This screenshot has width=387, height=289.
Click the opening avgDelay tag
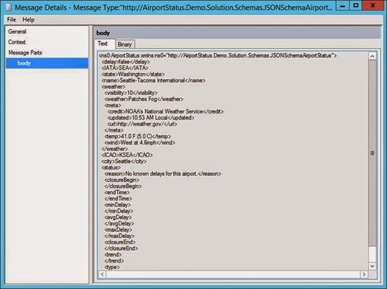click(118, 217)
